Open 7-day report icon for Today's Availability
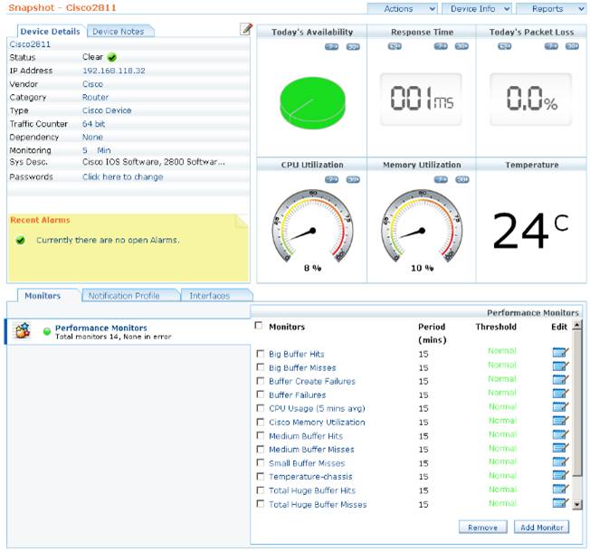This screenshot has width=590, height=552. (331, 47)
